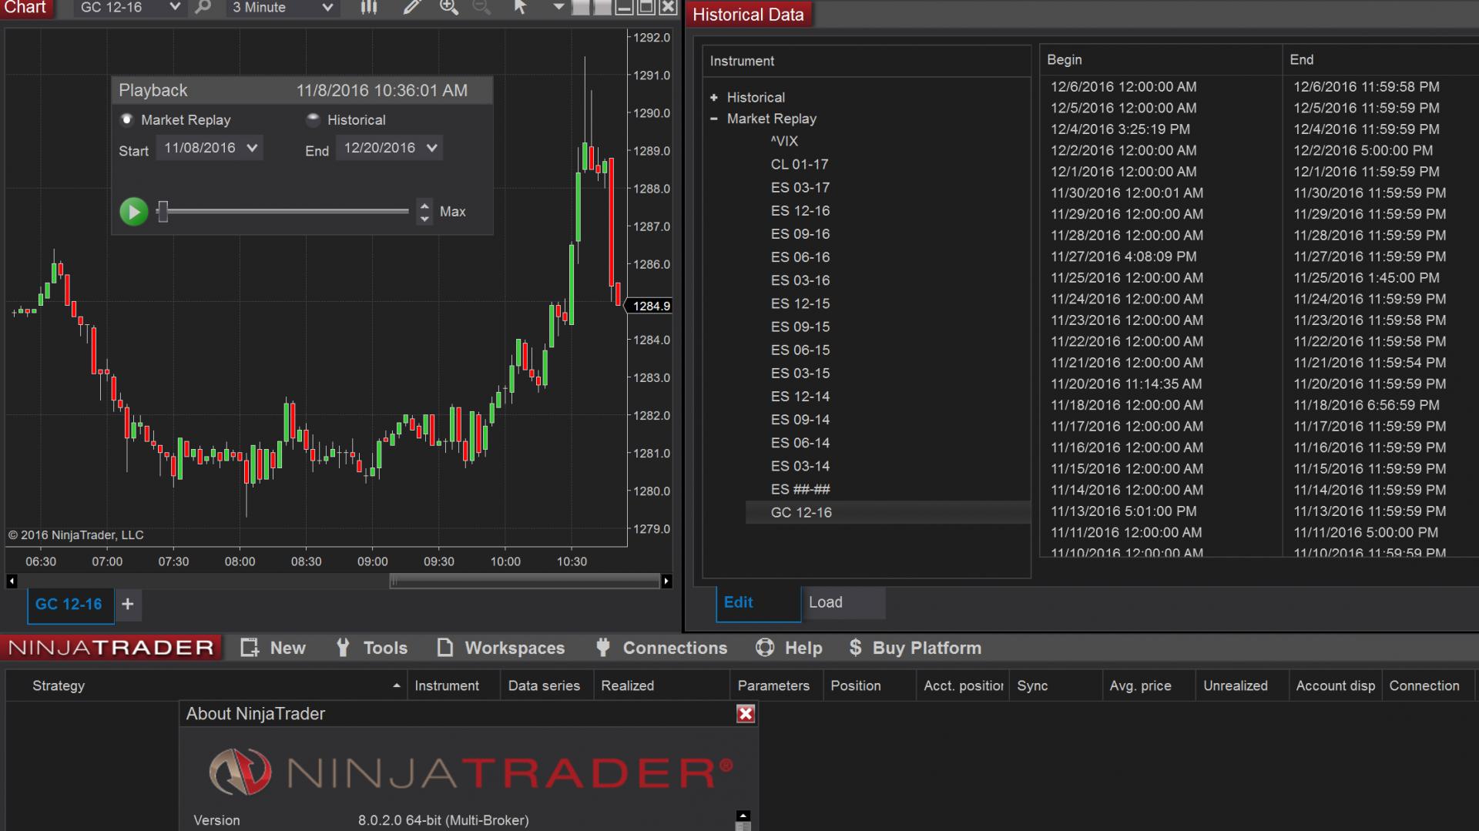This screenshot has width=1479, height=831.
Task: Select ES 12-16 in the instrument tree
Action: click(800, 210)
